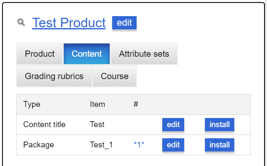This screenshot has height=166, width=267.
Task: Install the Test_1 package
Action: [219, 145]
